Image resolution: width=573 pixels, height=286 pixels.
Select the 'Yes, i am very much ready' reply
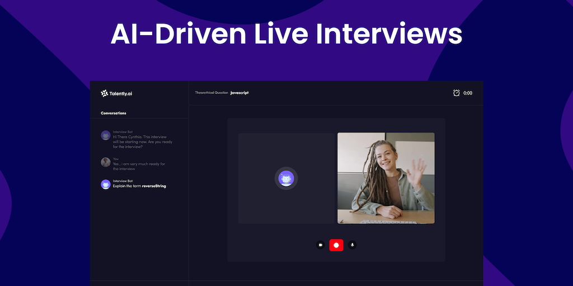pos(139,166)
